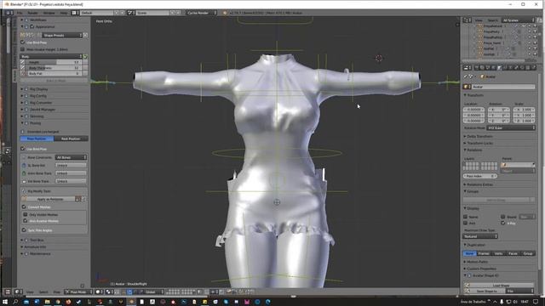Viewport: 545px width, 306px height.
Task: Click the scene browse icon before Scene
Action: (130, 13)
